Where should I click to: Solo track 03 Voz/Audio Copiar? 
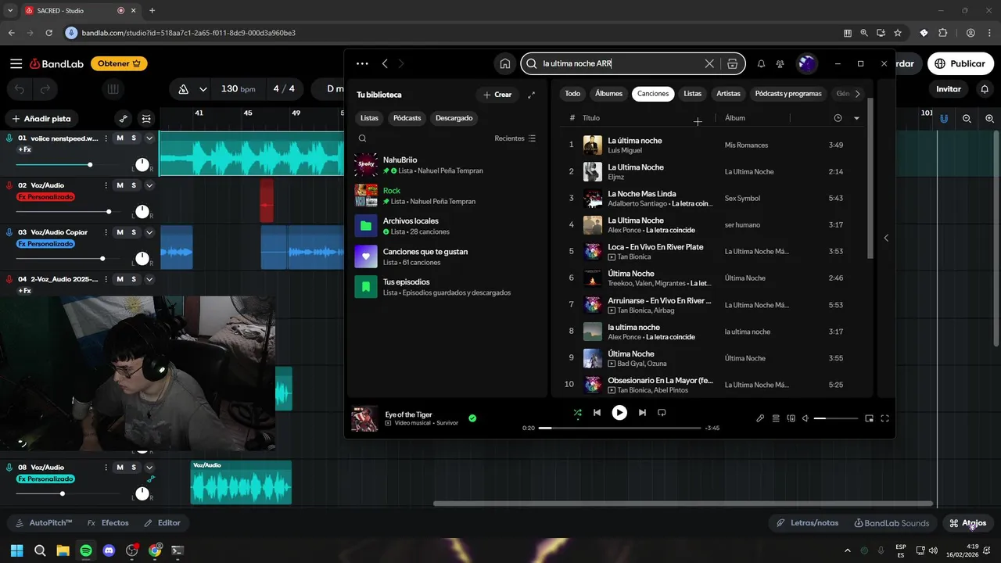pyautogui.click(x=134, y=232)
